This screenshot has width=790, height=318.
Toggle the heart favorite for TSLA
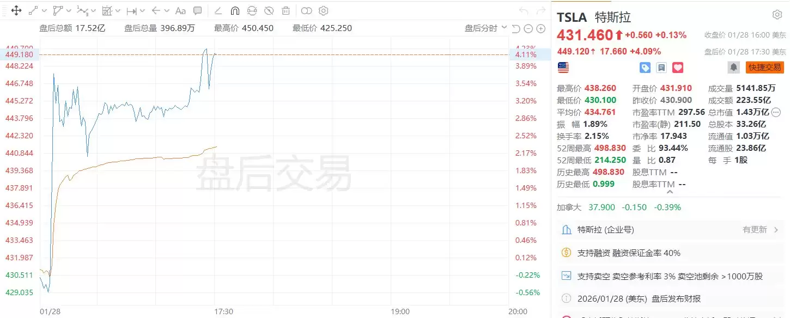click(678, 68)
